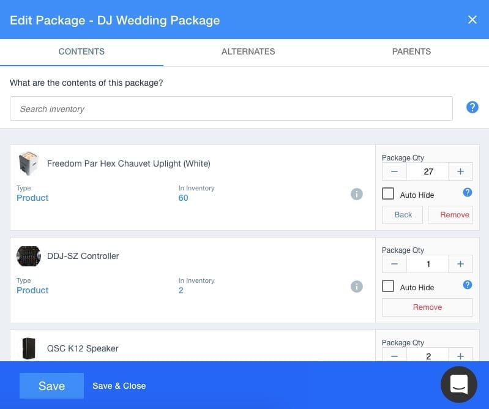Click Auto Hide help icon for Uplight
The height and width of the screenshot is (409, 489).
click(x=468, y=192)
